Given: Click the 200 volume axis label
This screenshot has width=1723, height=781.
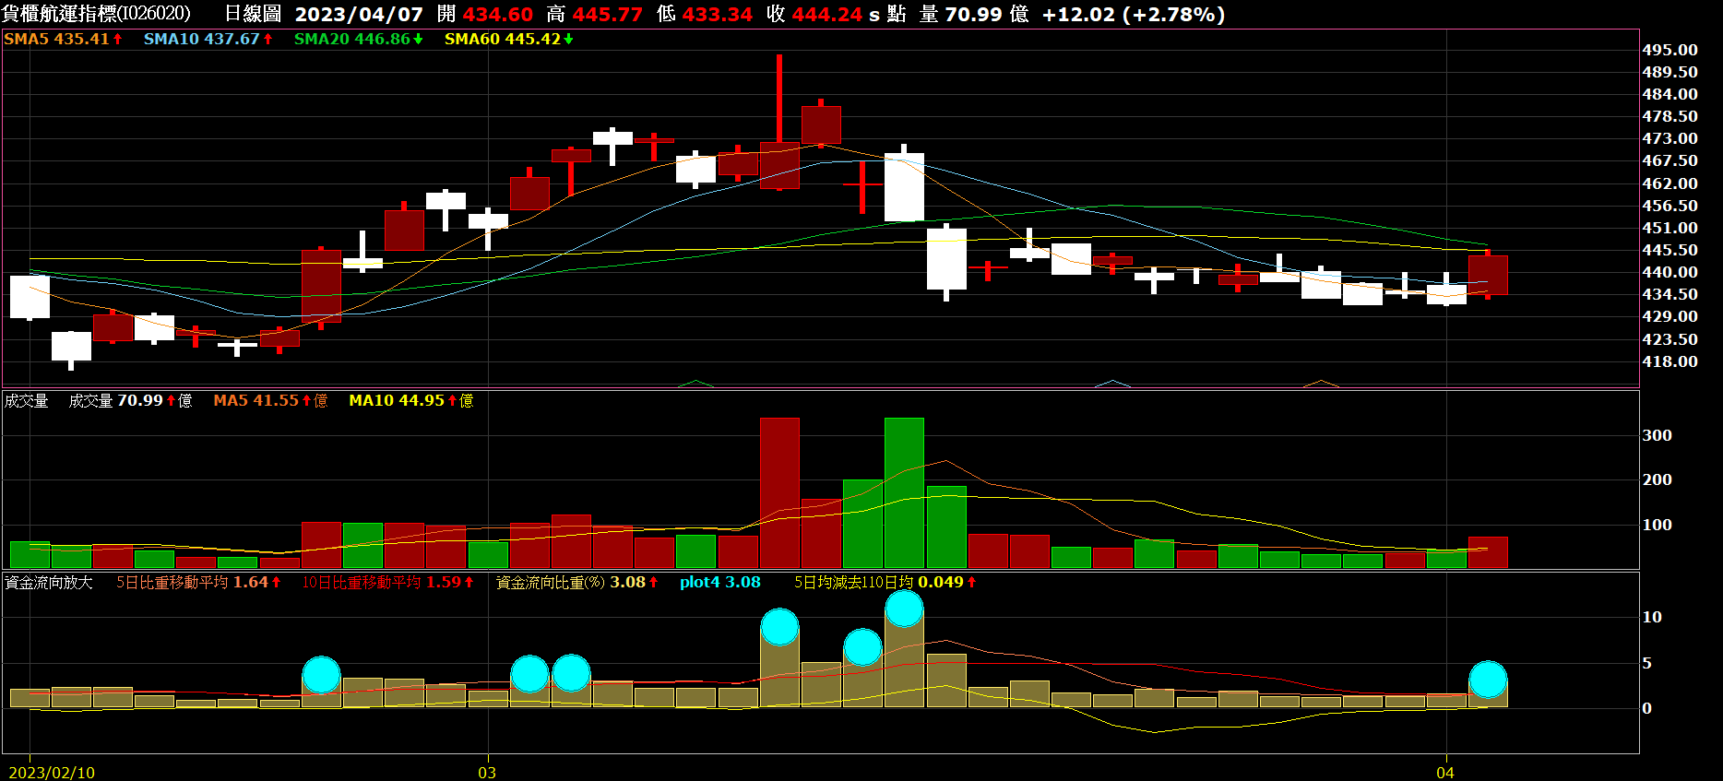Looking at the screenshot, I should (1657, 479).
